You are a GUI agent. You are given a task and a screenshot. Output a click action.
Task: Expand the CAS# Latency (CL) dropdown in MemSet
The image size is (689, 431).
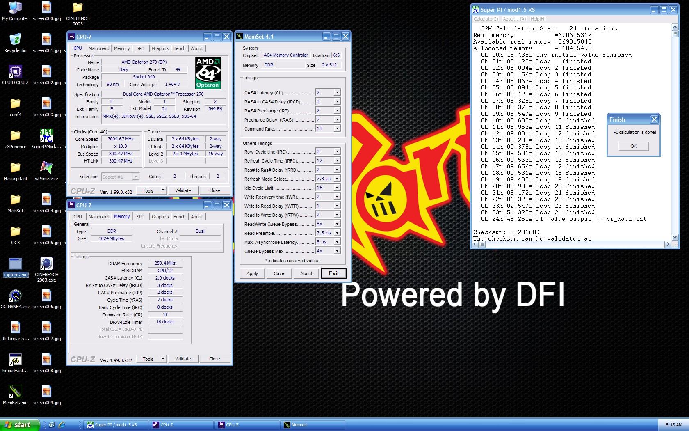(x=337, y=92)
